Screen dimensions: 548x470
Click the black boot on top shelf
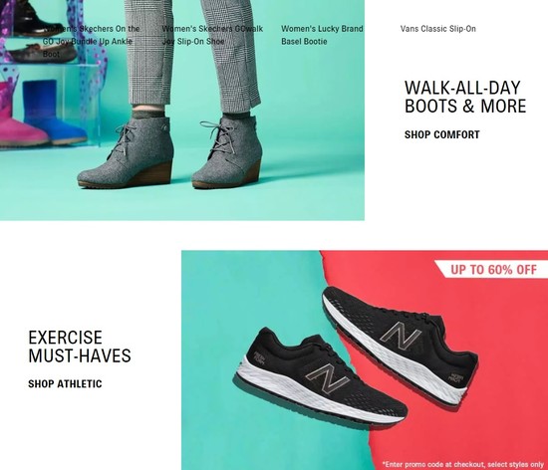pos(33,18)
